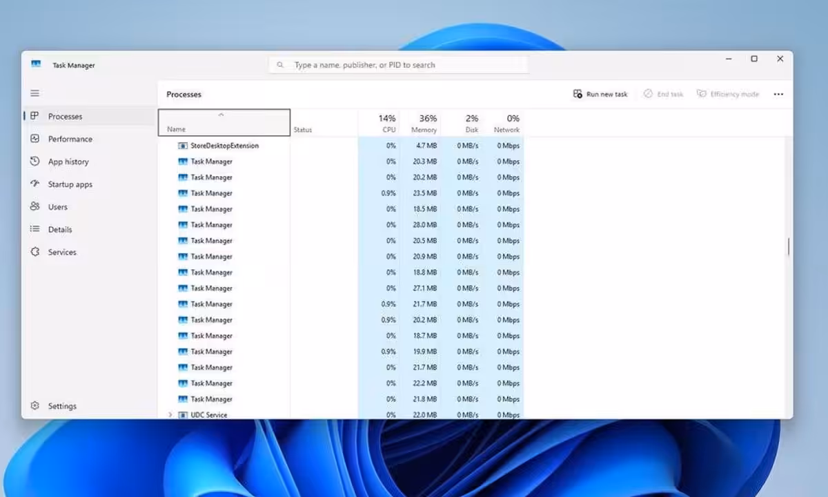The image size is (828, 497).
Task: Click the Processes sidebar icon
Action: [34, 116]
